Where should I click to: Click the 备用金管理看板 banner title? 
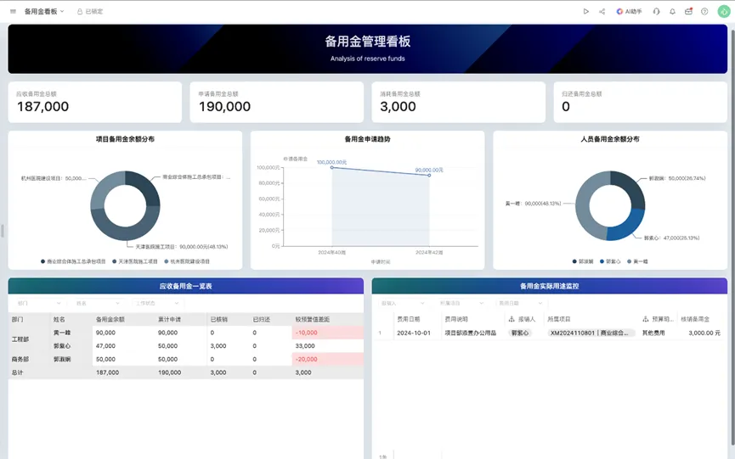[367, 42]
